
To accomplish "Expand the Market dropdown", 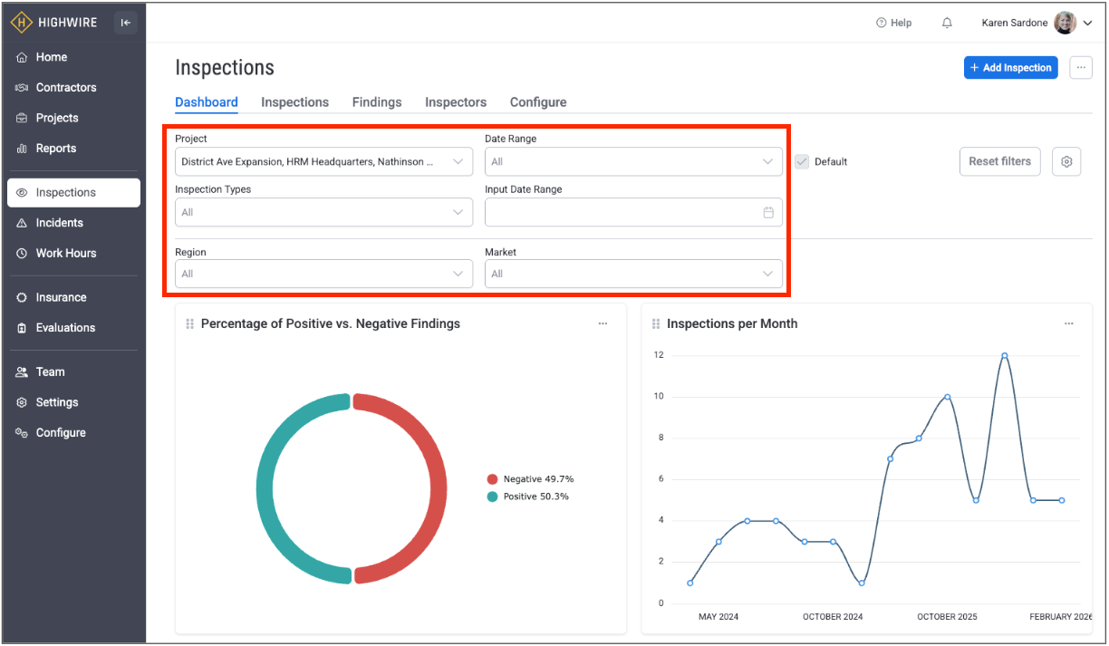I will pos(633,274).
